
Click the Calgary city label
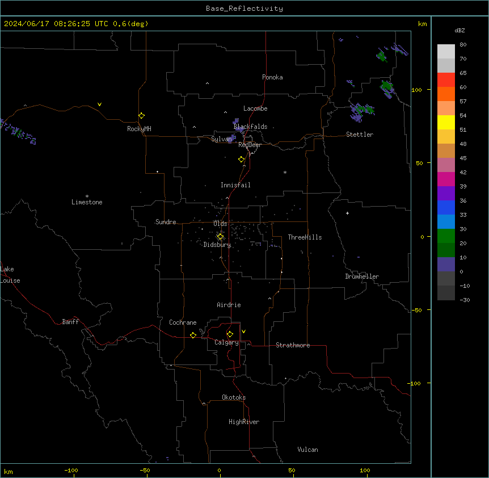[x=226, y=342]
